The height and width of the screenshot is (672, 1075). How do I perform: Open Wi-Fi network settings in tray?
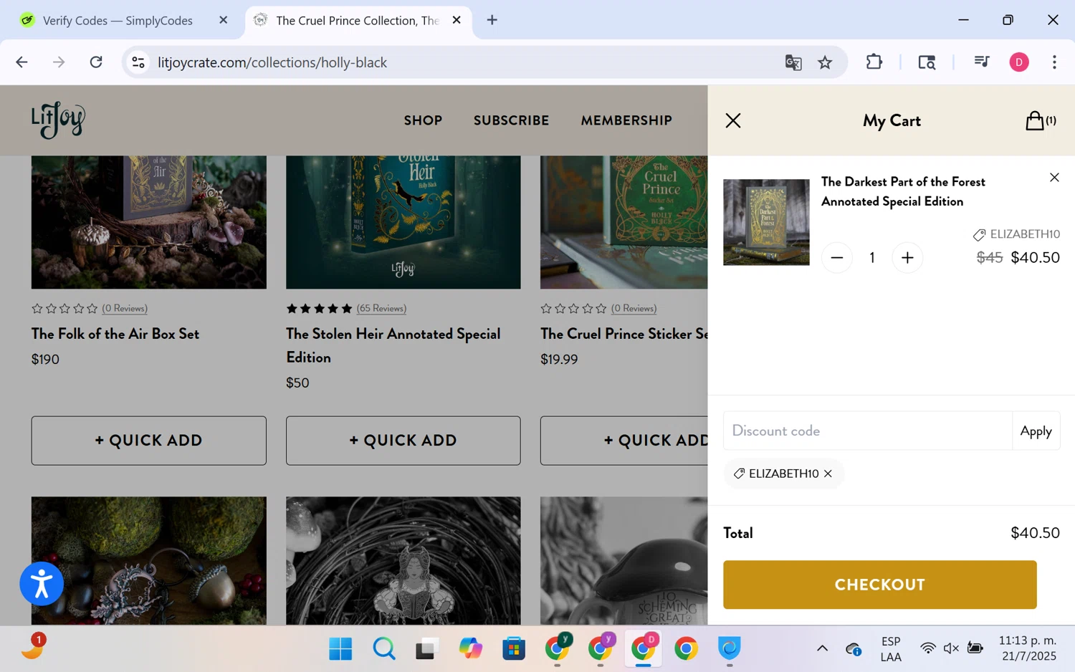pyautogui.click(x=928, y=648)
